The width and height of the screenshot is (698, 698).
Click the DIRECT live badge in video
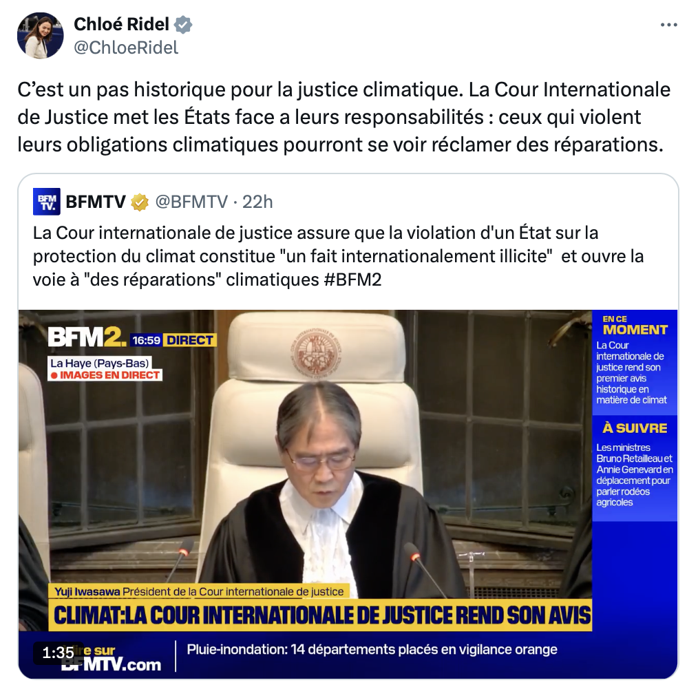pos(189,340)
